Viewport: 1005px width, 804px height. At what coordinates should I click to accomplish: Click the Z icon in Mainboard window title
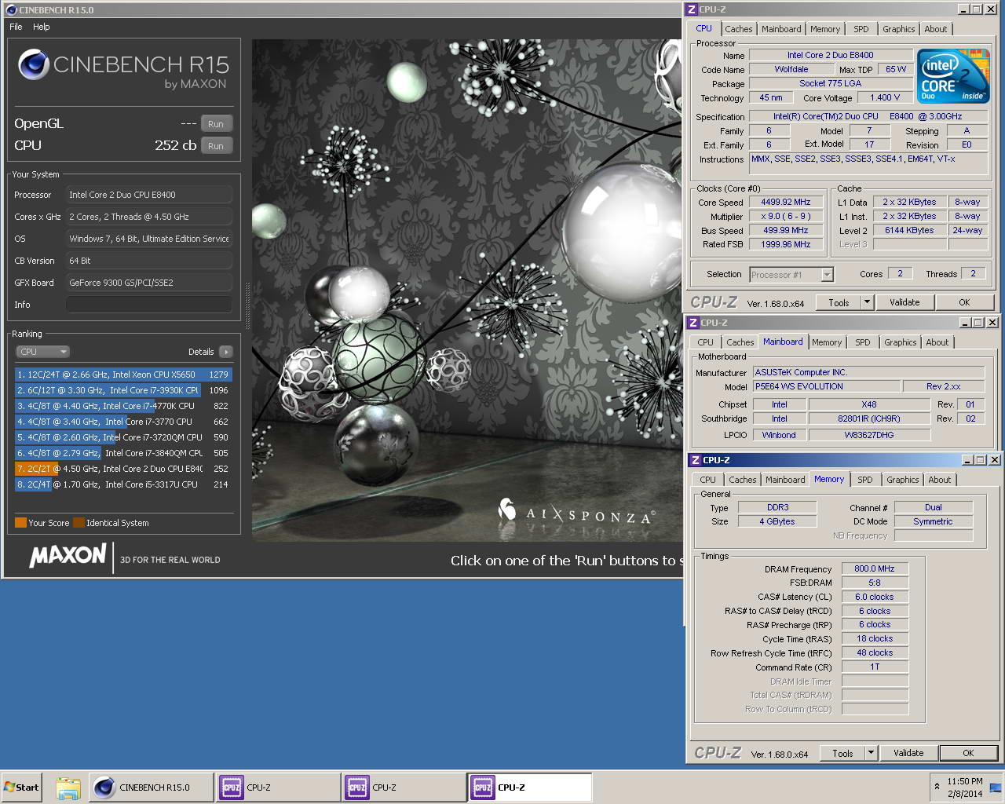tap(693, 323)
